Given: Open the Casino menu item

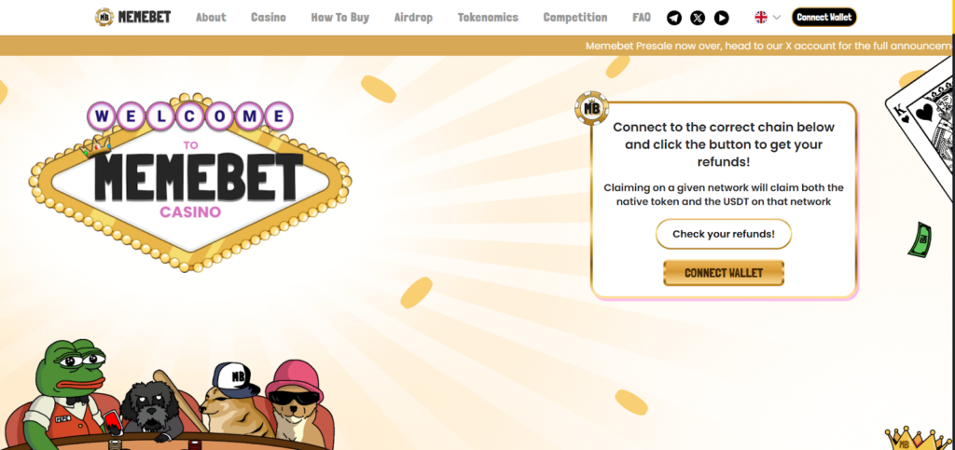Looking at the screenshot, I should [269, 18].
